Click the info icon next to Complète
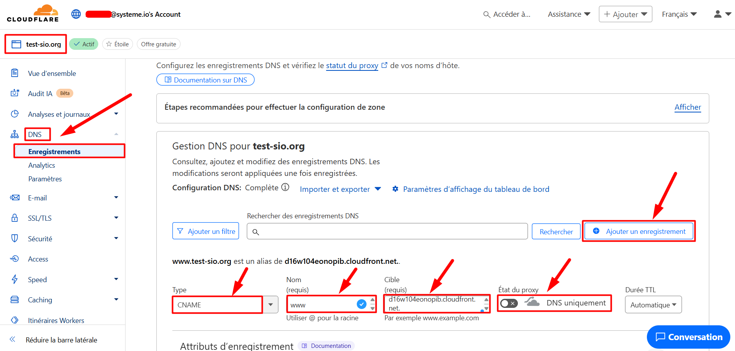 pyautogui.click(x=285, y=187)
